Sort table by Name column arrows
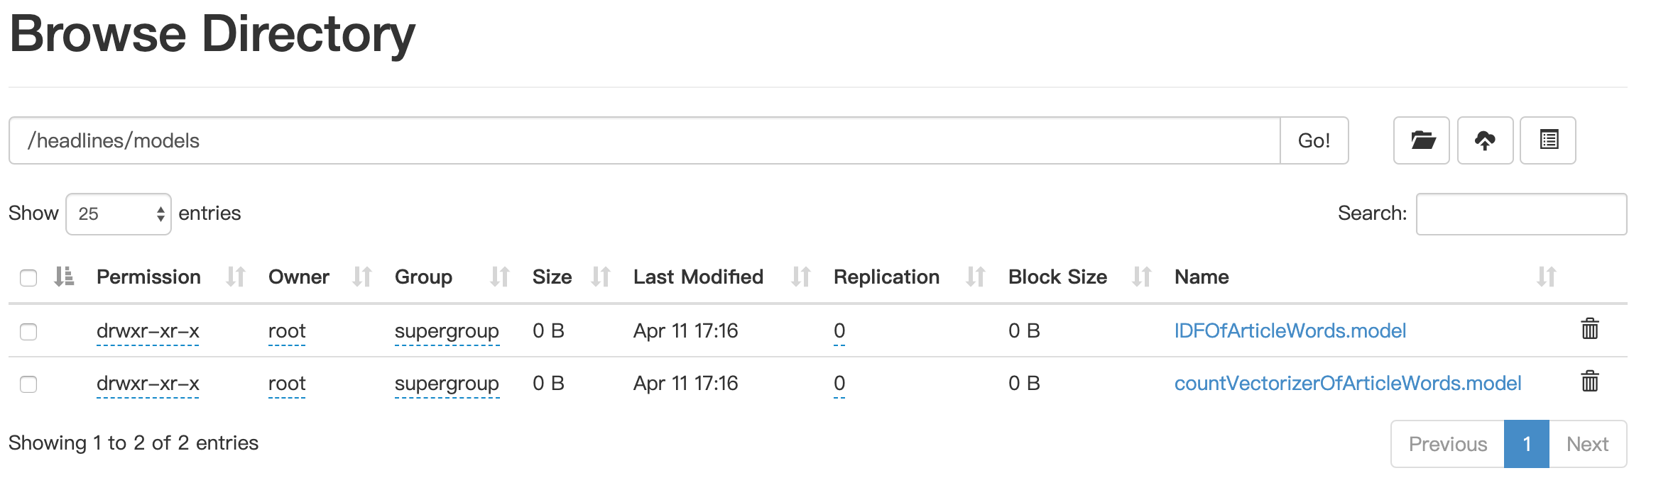 pos(1546,277)
